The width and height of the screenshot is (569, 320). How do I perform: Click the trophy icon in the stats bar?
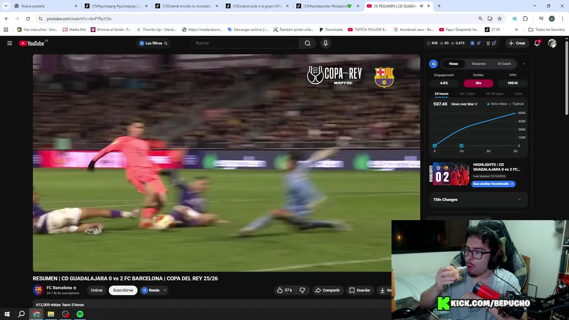pyautogui.click(x=488, y=43)
